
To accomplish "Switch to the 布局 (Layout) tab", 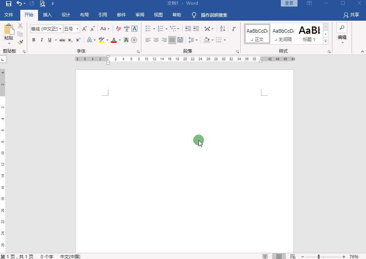I will (84, 15).
